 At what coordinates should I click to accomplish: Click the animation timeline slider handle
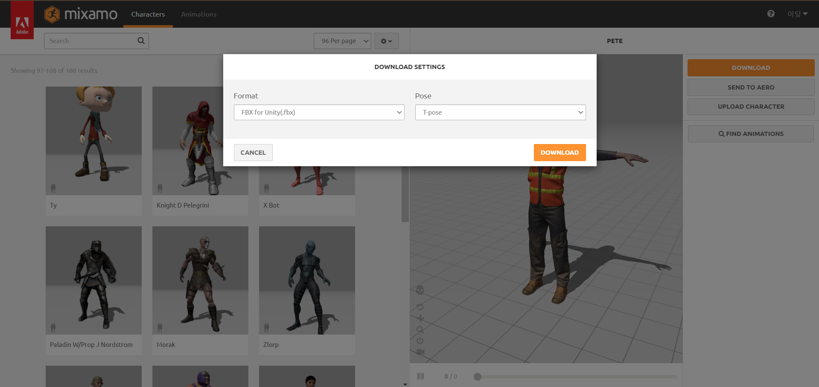pos(478,377)
